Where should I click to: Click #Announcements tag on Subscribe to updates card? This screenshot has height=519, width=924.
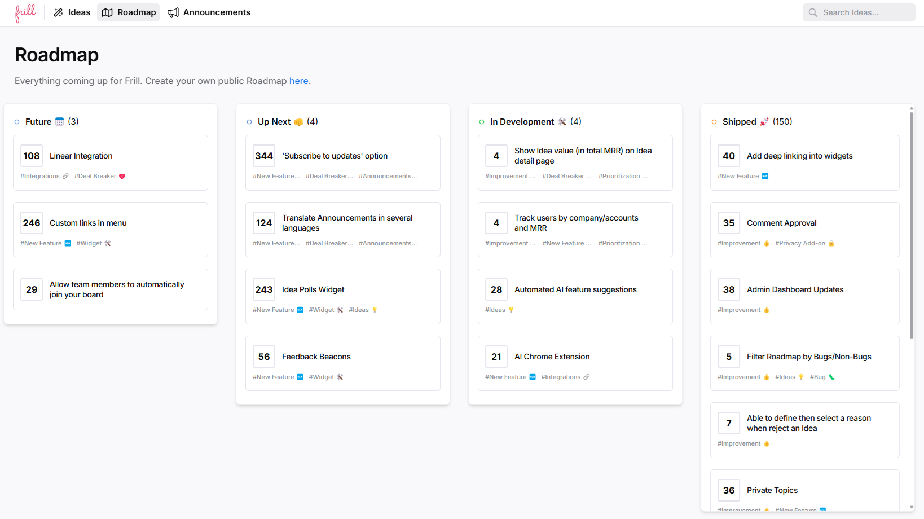tap(388, 177)
